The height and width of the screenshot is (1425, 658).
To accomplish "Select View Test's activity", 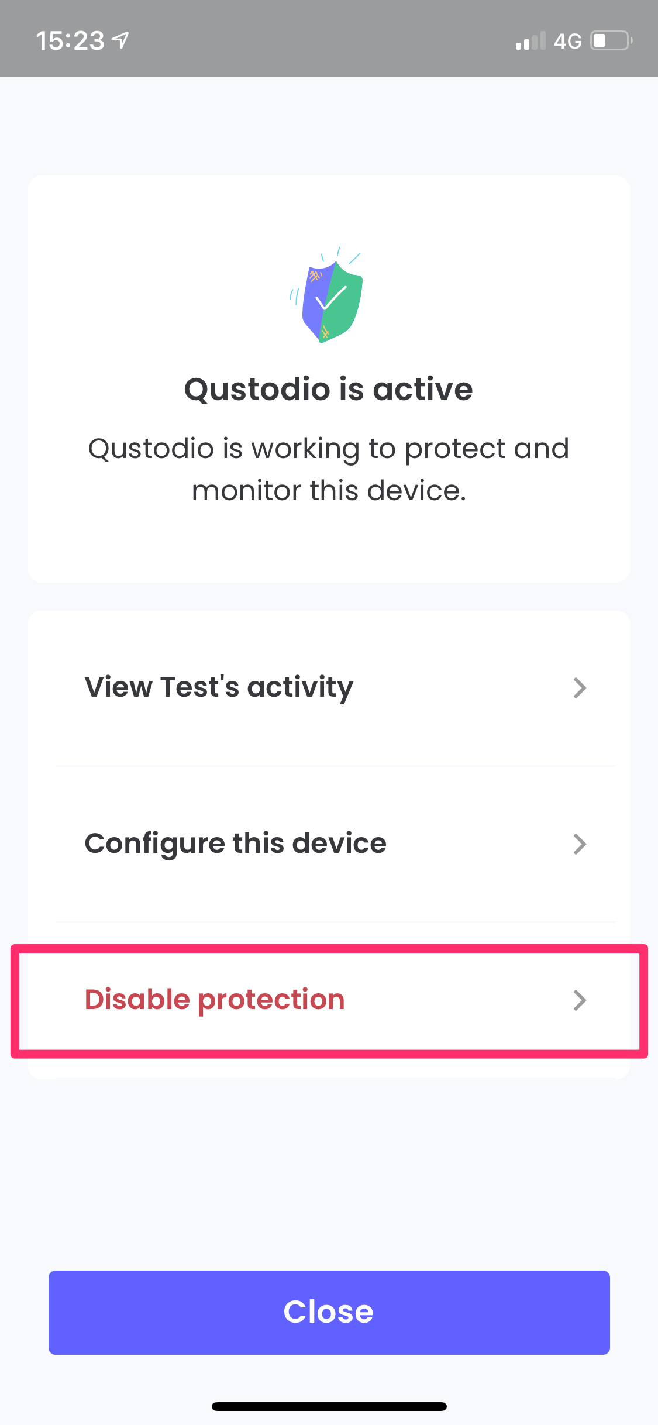I will coord(219,687).
